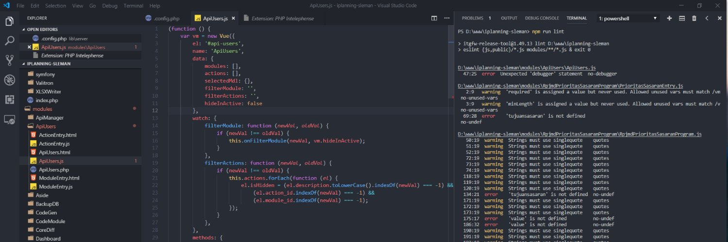The height and width of the screenshot is (242, 728).
Task: Close the terminal panel
Action: click(719, 18)
